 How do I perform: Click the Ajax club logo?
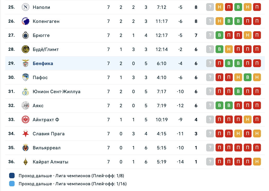click(x=26, y=106)
